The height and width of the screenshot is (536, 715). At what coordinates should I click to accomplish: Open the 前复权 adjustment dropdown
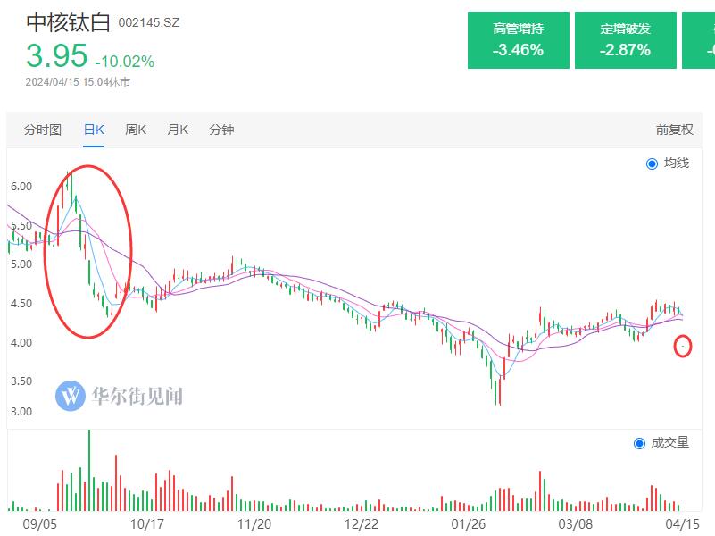[x=675, y=130]
